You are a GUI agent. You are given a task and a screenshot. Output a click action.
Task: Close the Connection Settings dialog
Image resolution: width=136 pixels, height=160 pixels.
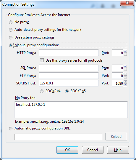click(x=127, y=3)
